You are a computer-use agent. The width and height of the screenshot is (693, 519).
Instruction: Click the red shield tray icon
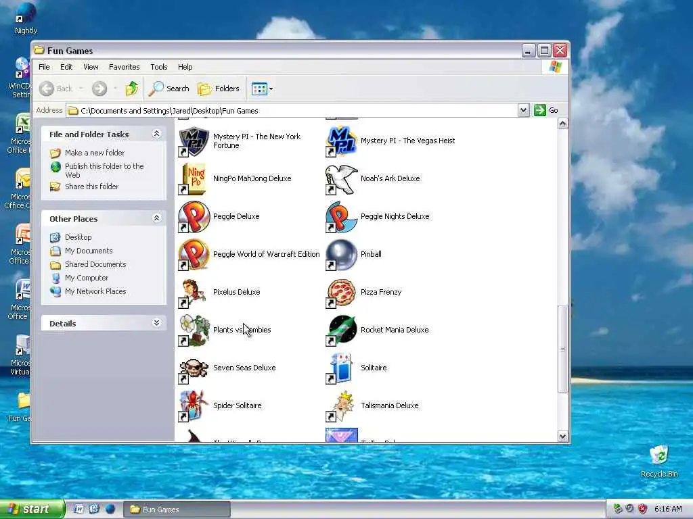(643, 509)
